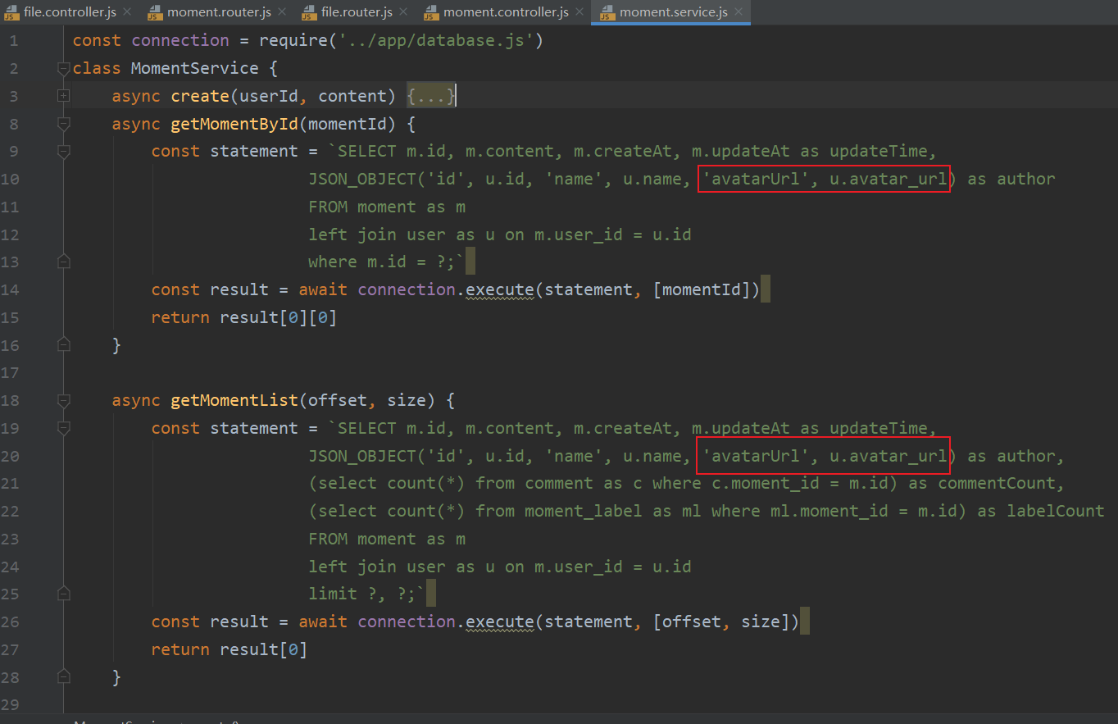1118x724 pixels.
Task: Close the moment.service.js tab
Action: click(738, 12)
